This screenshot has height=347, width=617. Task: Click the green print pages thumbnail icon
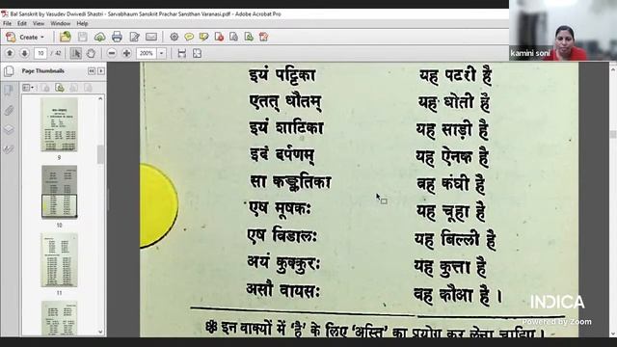[x=60, y=88]
